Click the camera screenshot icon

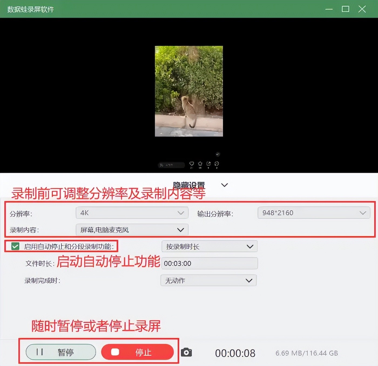tap(186, 352)
